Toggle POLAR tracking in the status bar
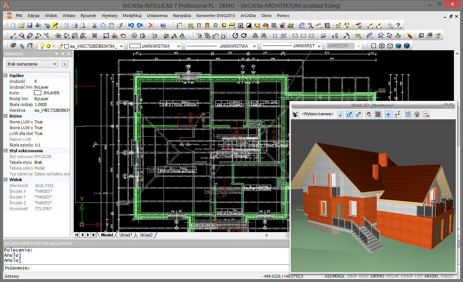Viewport: 463px width, 282px height. pyautogui.click(x=392, y=276)
